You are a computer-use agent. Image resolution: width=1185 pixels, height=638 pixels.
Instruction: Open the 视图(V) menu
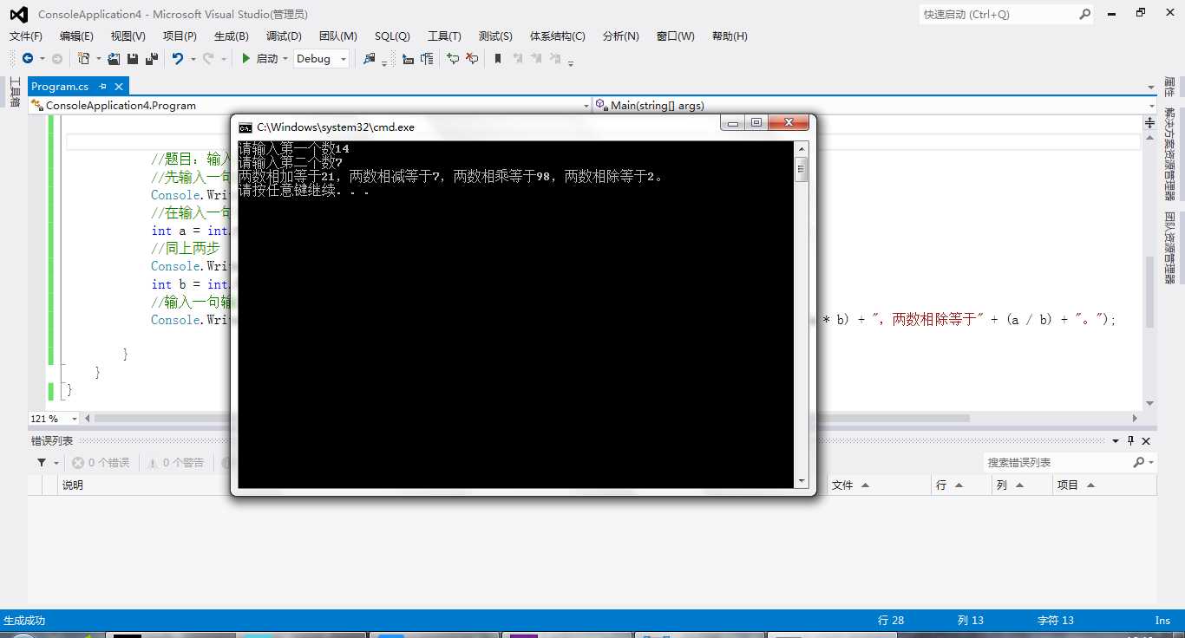(128, 36)
